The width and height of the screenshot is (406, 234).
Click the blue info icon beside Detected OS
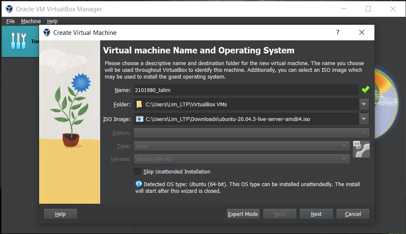point(138,184)
